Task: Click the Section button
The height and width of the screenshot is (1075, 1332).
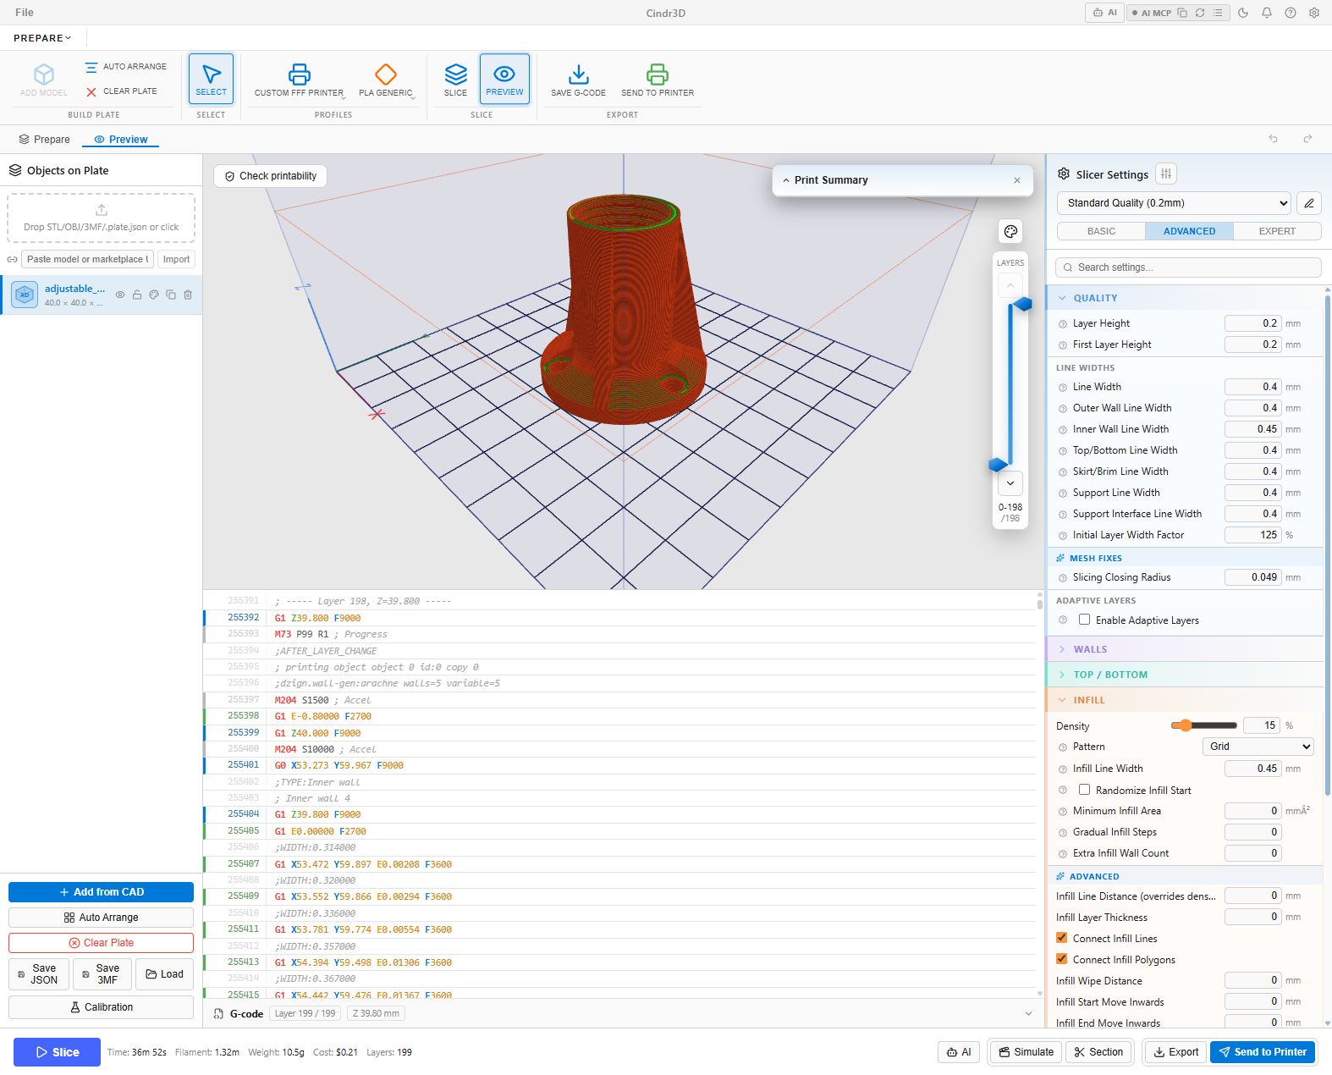Action: pos(1098,1052)
